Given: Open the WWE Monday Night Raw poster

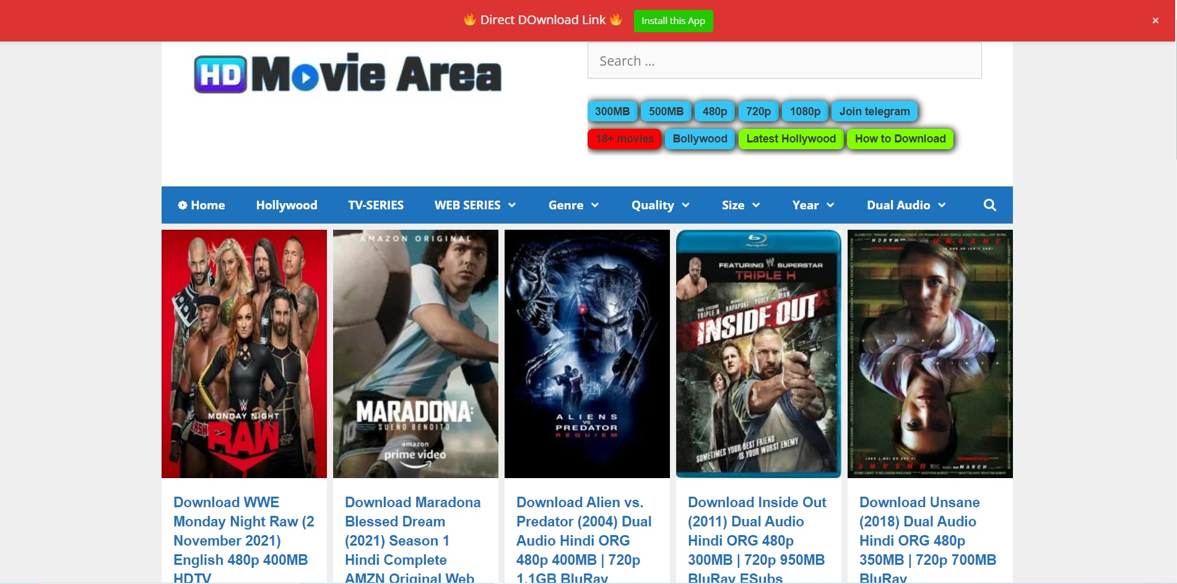Looking at the screenshot, I should click(244, 354).
